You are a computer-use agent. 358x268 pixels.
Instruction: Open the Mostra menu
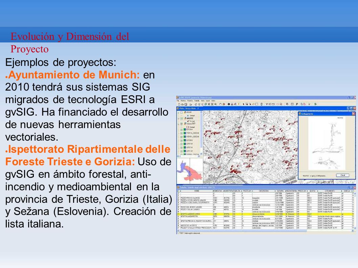pos(183,101)
